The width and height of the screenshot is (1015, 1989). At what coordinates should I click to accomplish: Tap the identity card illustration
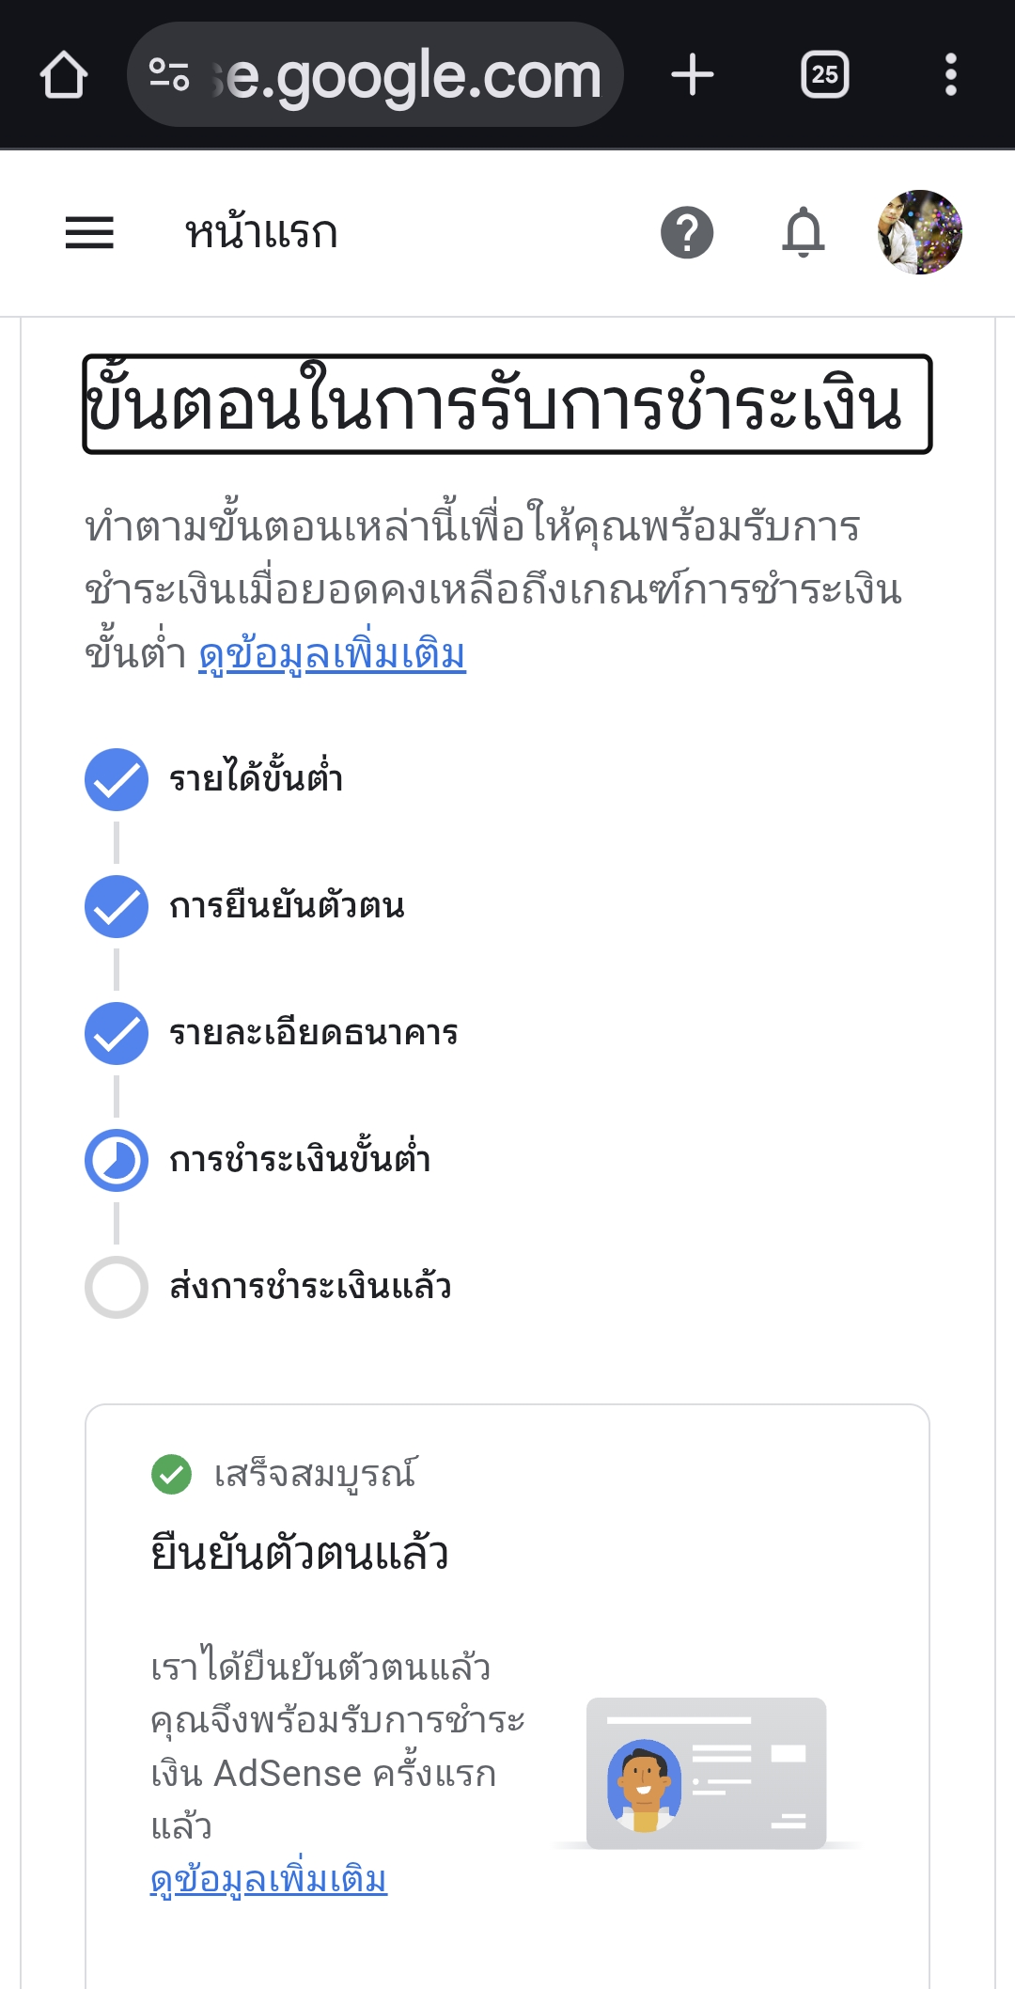(x=706, y=1773)
